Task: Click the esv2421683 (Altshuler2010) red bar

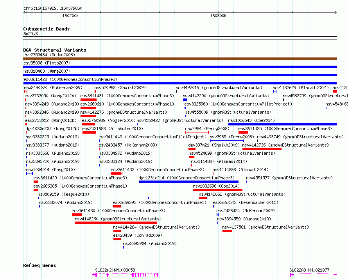Action: tap(89, 132)
